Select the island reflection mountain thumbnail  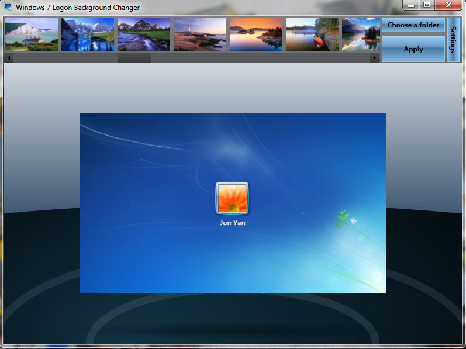pyautogui.click(x=361, y=34)
